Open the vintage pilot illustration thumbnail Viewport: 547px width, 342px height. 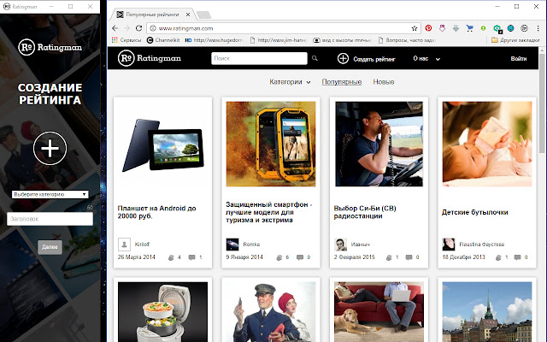(x=271, y=312)
